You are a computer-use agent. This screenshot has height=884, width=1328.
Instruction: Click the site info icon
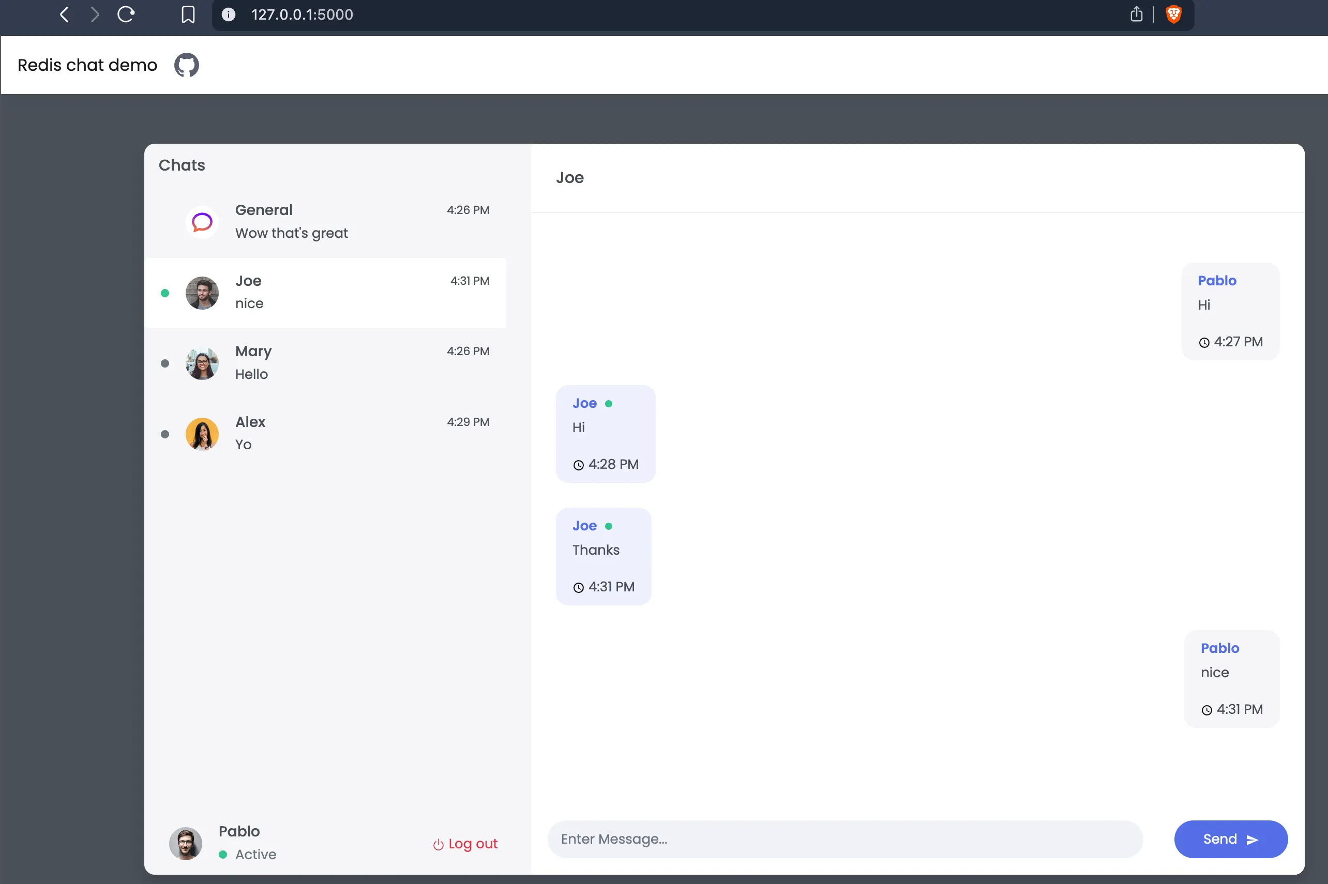point(229,14)
